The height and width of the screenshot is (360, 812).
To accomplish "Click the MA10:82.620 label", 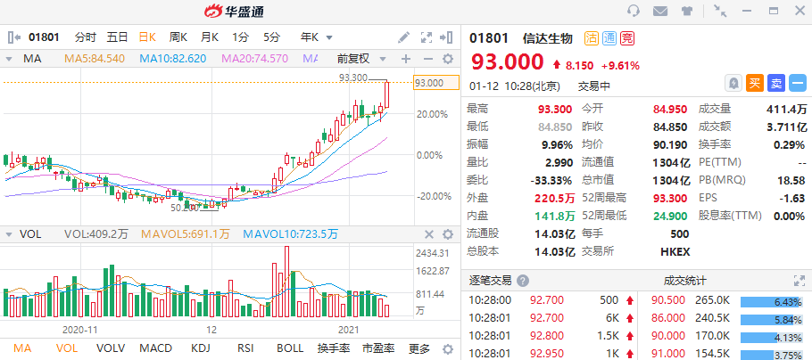I will [x=172, y=59].
